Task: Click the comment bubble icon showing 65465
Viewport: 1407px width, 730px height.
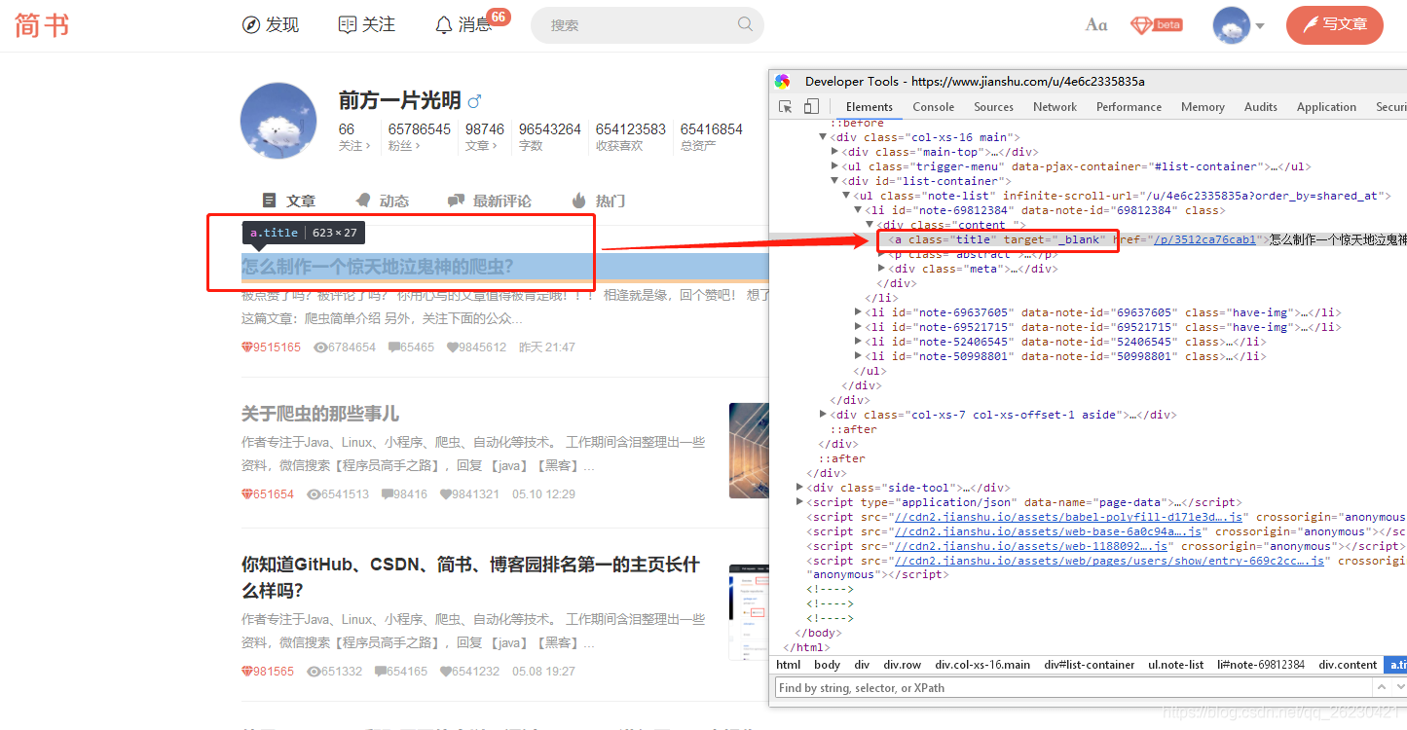Action: 394,347
